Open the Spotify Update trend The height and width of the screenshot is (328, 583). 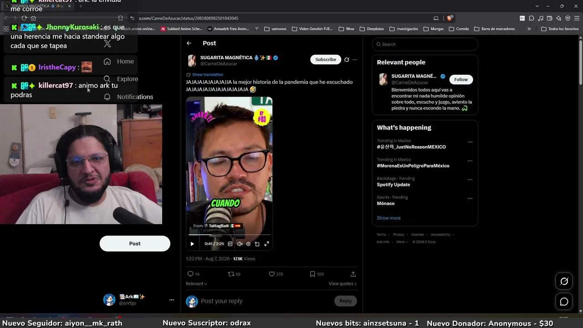394,184
